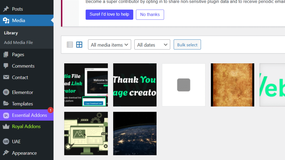
Task: Go to Pages menu
Action: (18, 55)
